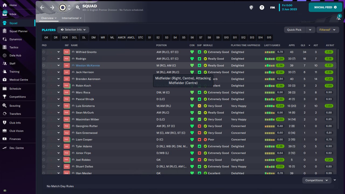This screenshot has height=194, width=345.
Task: Open the Quick Pick dropdown arrow
Action: tap(310, 30)
